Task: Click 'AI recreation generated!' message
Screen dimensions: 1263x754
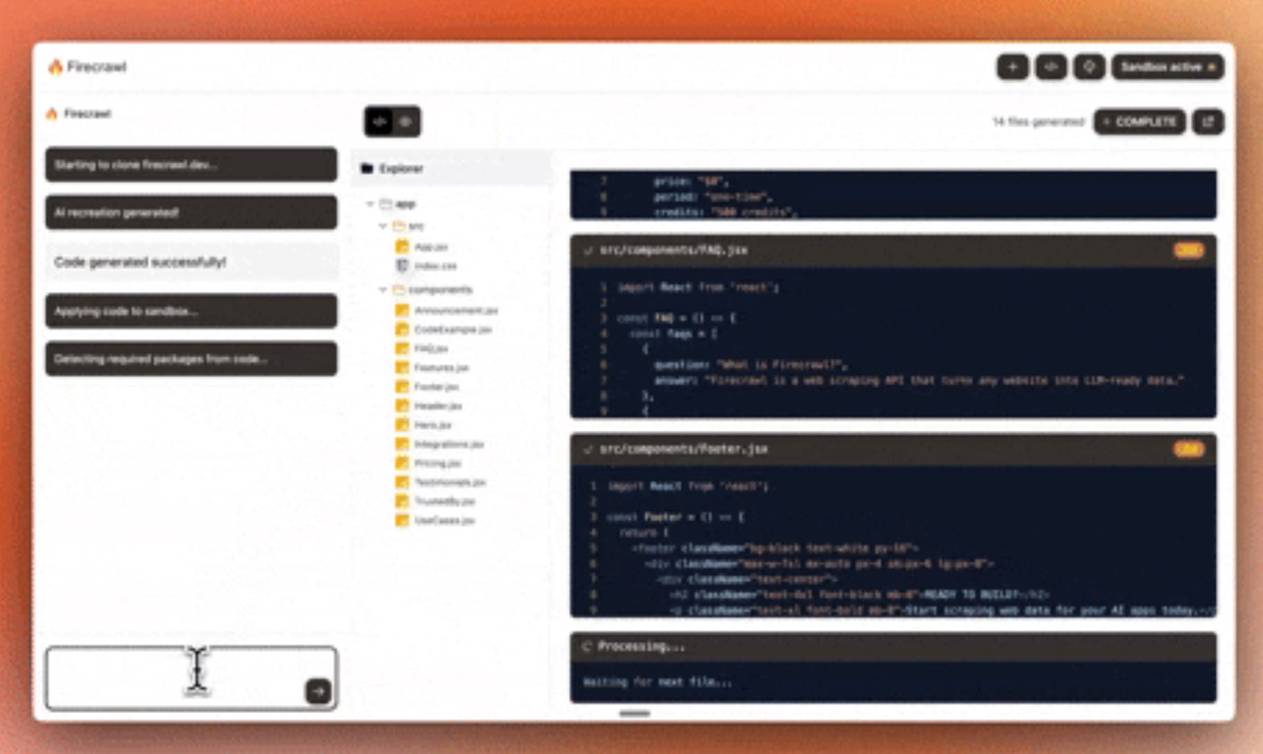Action: click(191, 213)
